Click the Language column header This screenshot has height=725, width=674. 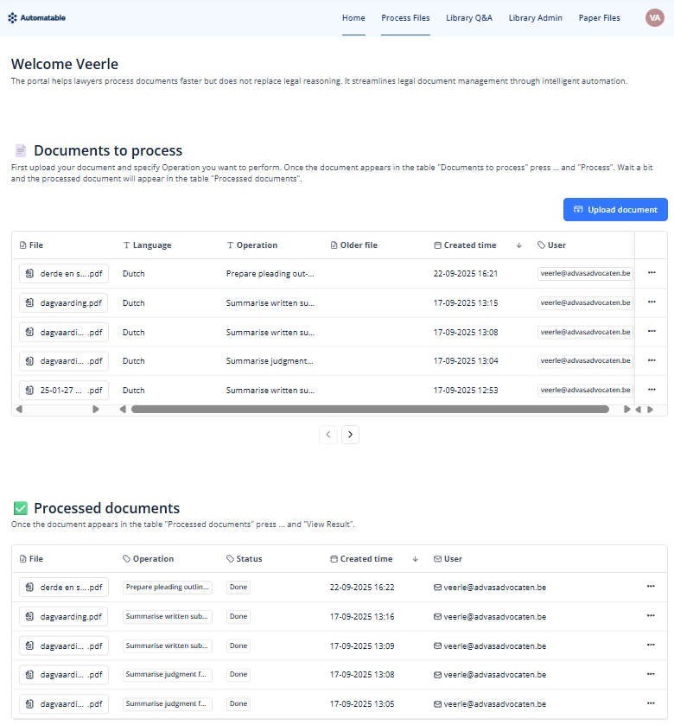(147, 245)
